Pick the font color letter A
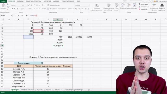Image resolution: width=167 pixels, height=94 pixels. pos(30,9)
